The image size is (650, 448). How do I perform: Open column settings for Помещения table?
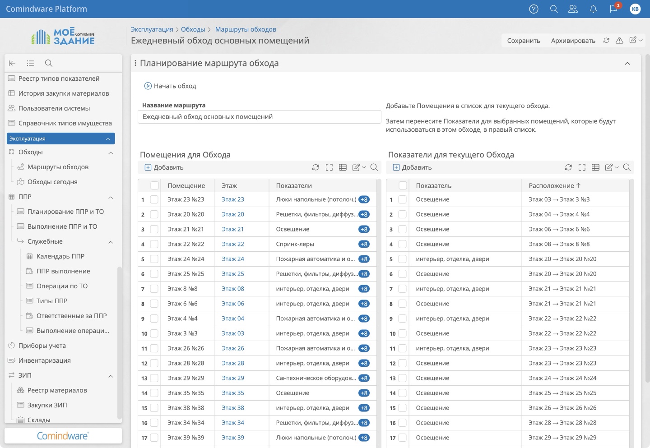[x=343, y=167]
